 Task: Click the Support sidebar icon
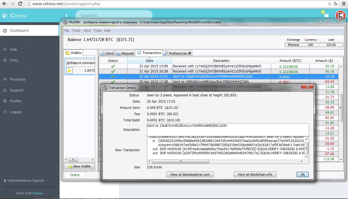[x=5, y=90]
